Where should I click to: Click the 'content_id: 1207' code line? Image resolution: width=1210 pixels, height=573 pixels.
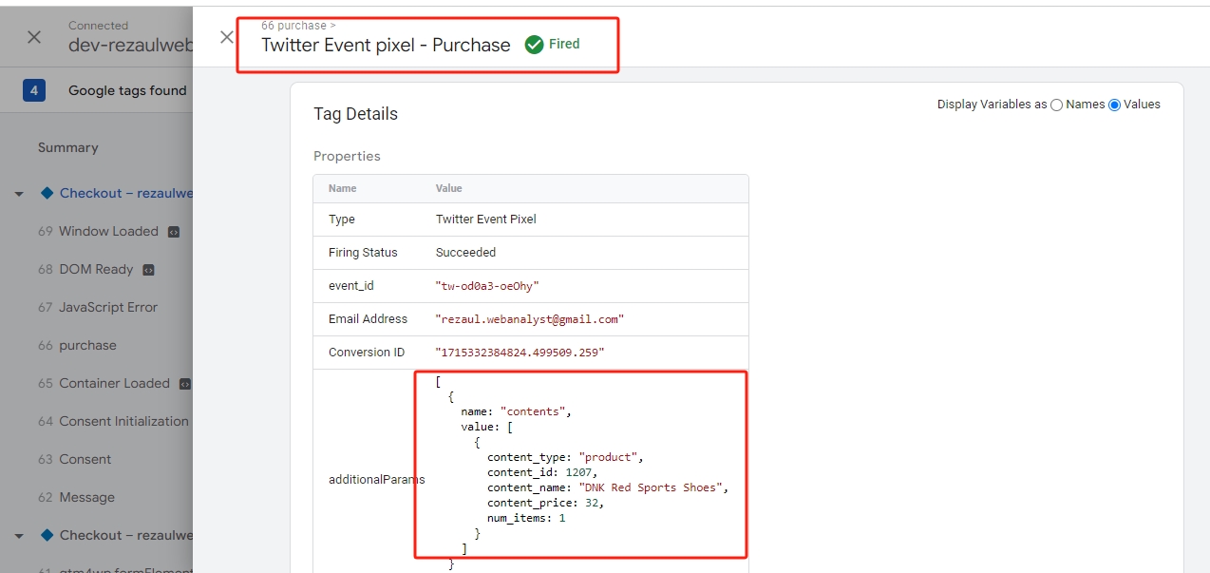click(542, 472)
